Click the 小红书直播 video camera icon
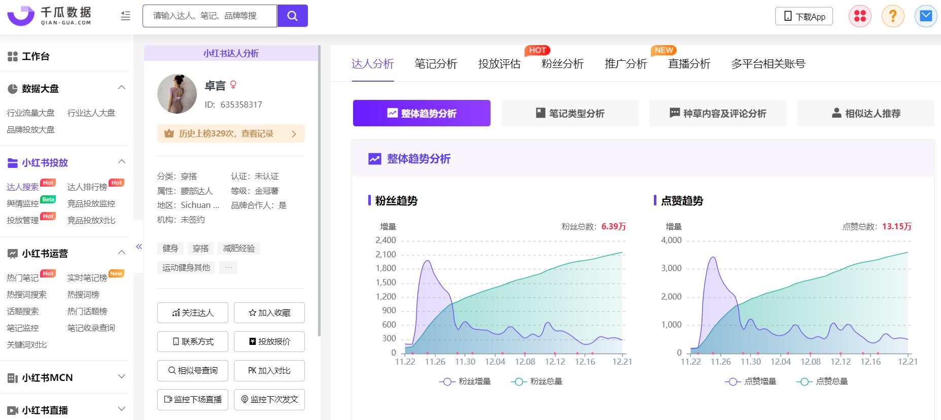The width and height of the screenshot is (941, 420). (13, 410)
